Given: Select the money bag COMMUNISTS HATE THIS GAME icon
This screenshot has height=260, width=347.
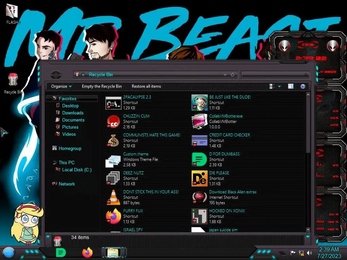Looking at the screenshot, I should (113, 140).
